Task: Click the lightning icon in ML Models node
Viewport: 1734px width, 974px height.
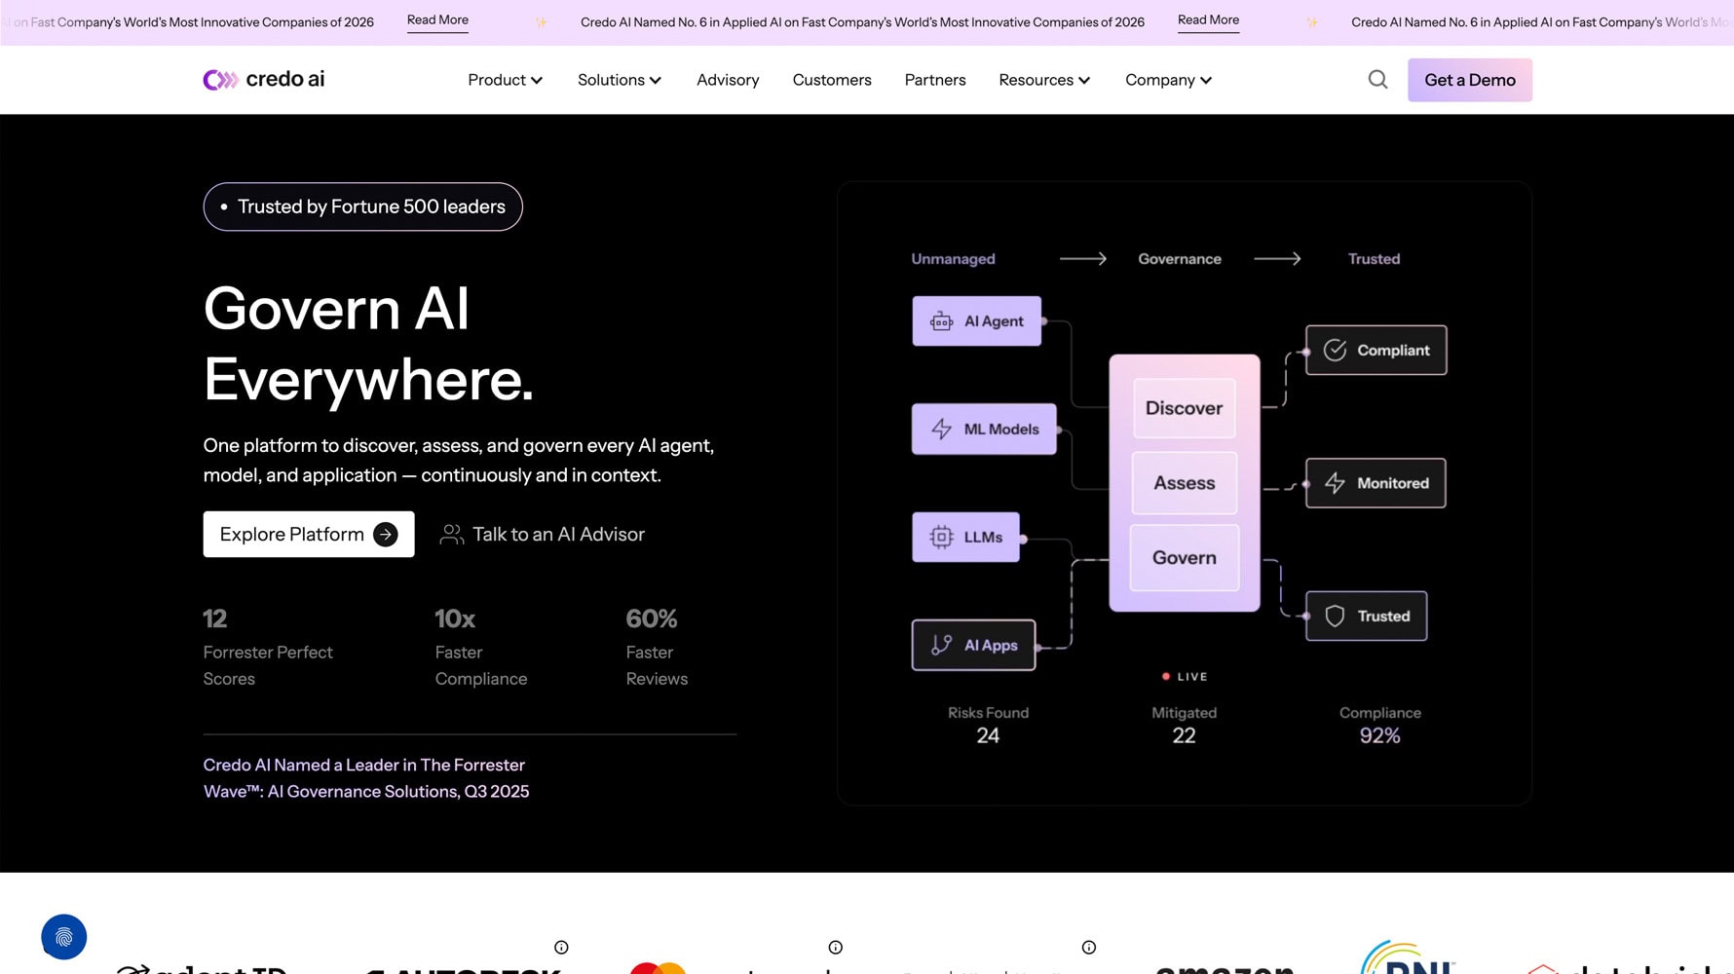Action: tap(941, 430)
